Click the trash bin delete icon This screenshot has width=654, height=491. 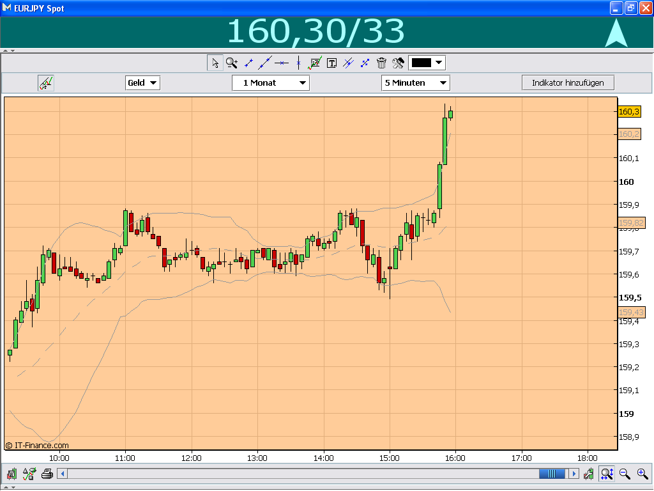(381, 63)
